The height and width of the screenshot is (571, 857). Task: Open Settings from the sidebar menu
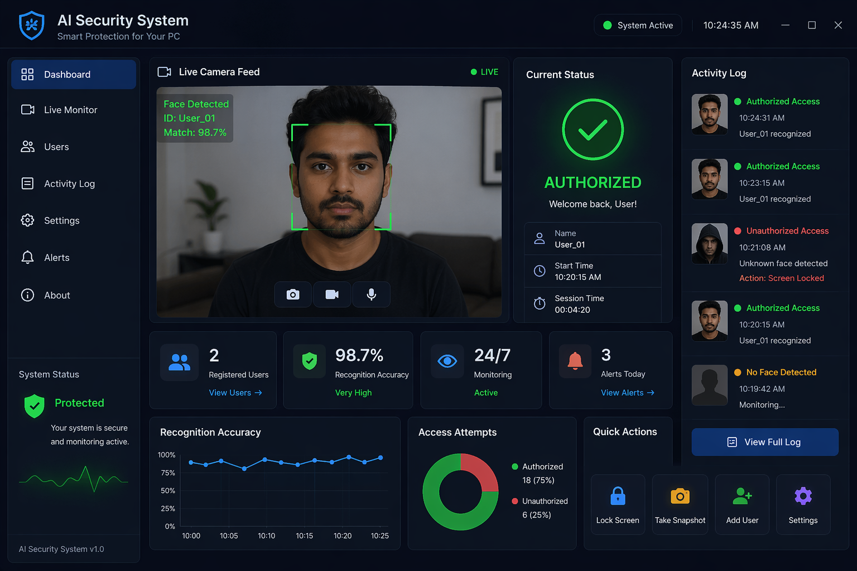(74, 220)
